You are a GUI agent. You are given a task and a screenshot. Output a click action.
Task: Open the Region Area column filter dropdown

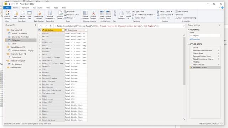point(86,30)
